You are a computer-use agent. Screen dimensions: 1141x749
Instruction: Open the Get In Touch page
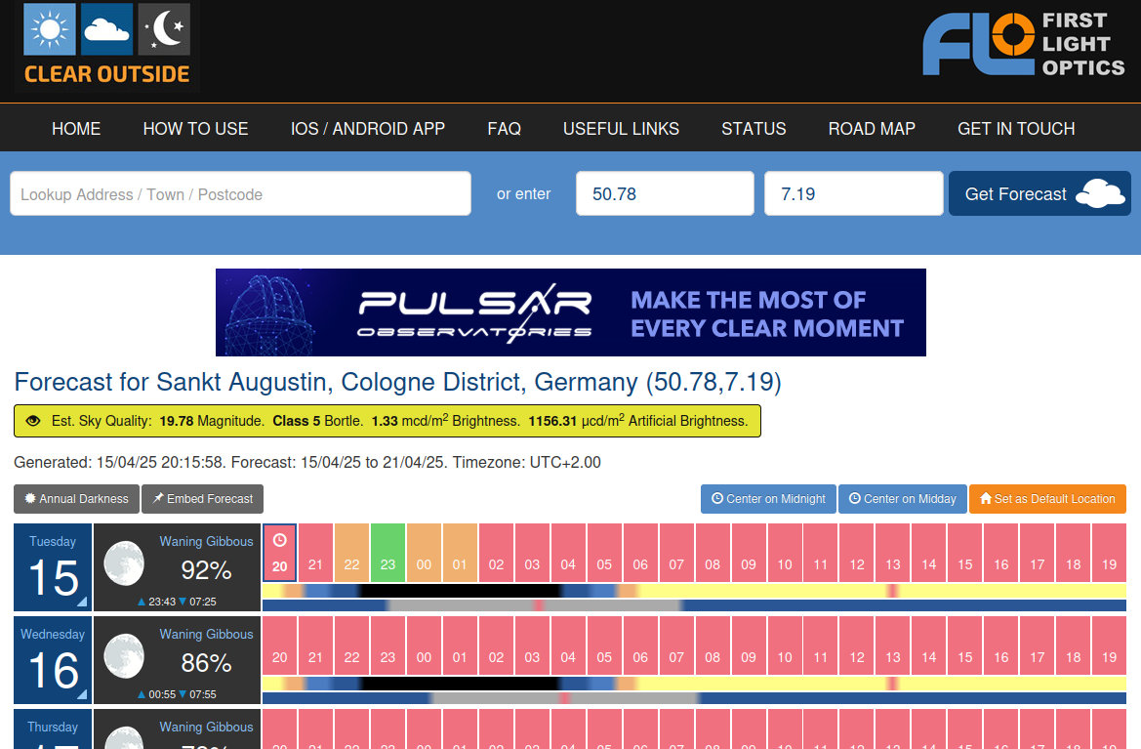[1017, 129]
